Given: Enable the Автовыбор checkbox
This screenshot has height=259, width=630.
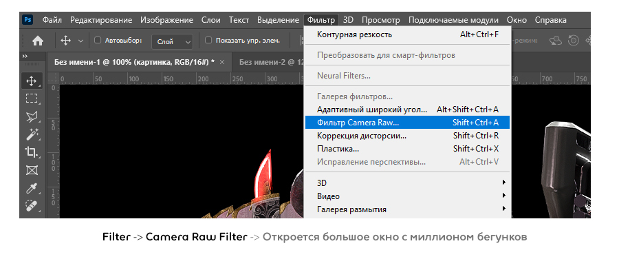Looking at the screenshot, I should click(97, 40).
